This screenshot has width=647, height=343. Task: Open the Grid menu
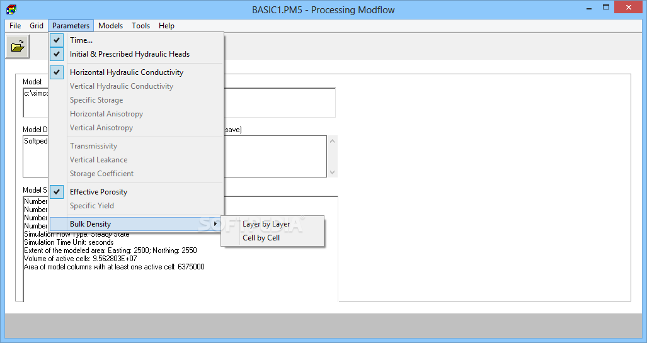37,26
